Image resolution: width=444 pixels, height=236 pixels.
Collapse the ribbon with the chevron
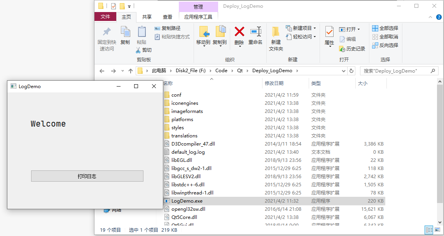pyautogui.click(x=430, y=17)
